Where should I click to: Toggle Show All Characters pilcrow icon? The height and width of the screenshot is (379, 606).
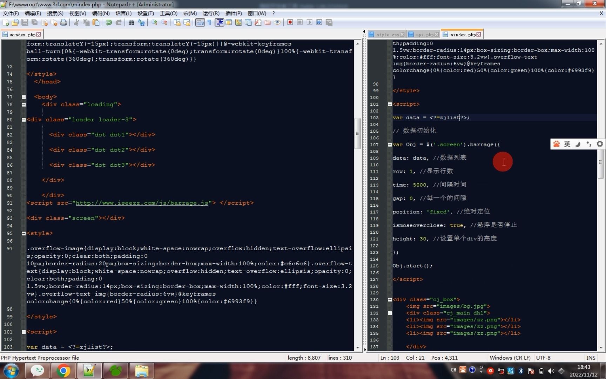click(x=210, y=22)
